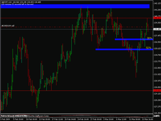Click the 141.200 price scale value
This screenshot has height=121, width=161.
(x=157, y=10)
